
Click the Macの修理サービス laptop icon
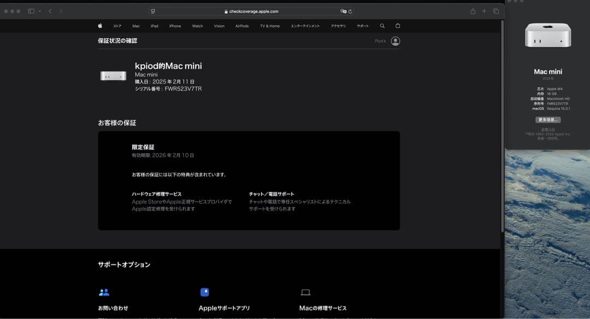pyautogui.click(x=305, y=292)
